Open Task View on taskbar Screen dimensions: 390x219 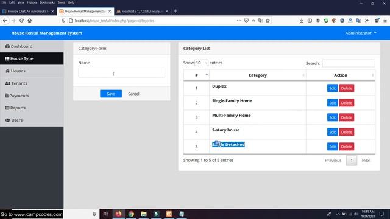[x=105, y=214]
